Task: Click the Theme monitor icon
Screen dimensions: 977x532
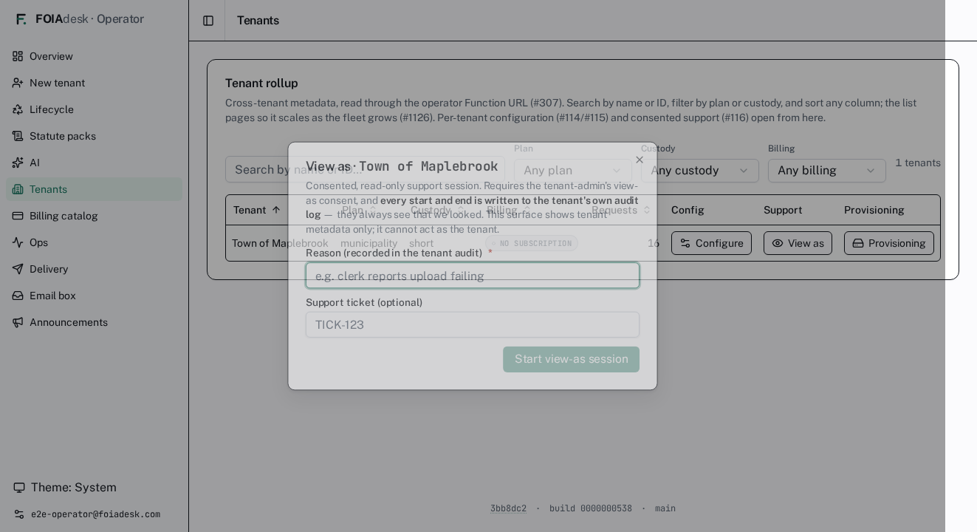Action: tap(19, 488)
